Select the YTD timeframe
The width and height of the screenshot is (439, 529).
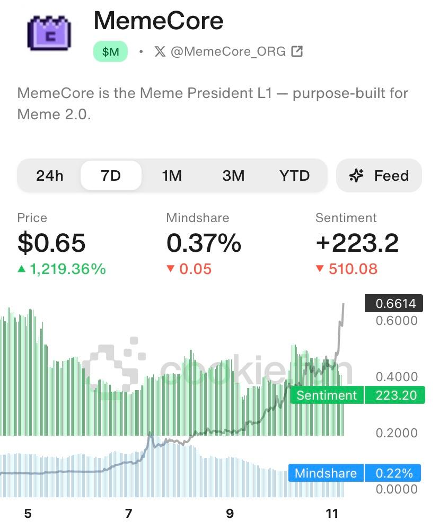pyautogui.click(x=294, y=175)
